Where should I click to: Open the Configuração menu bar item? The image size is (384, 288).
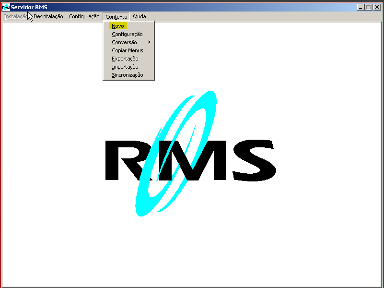(x=84, y=16)
